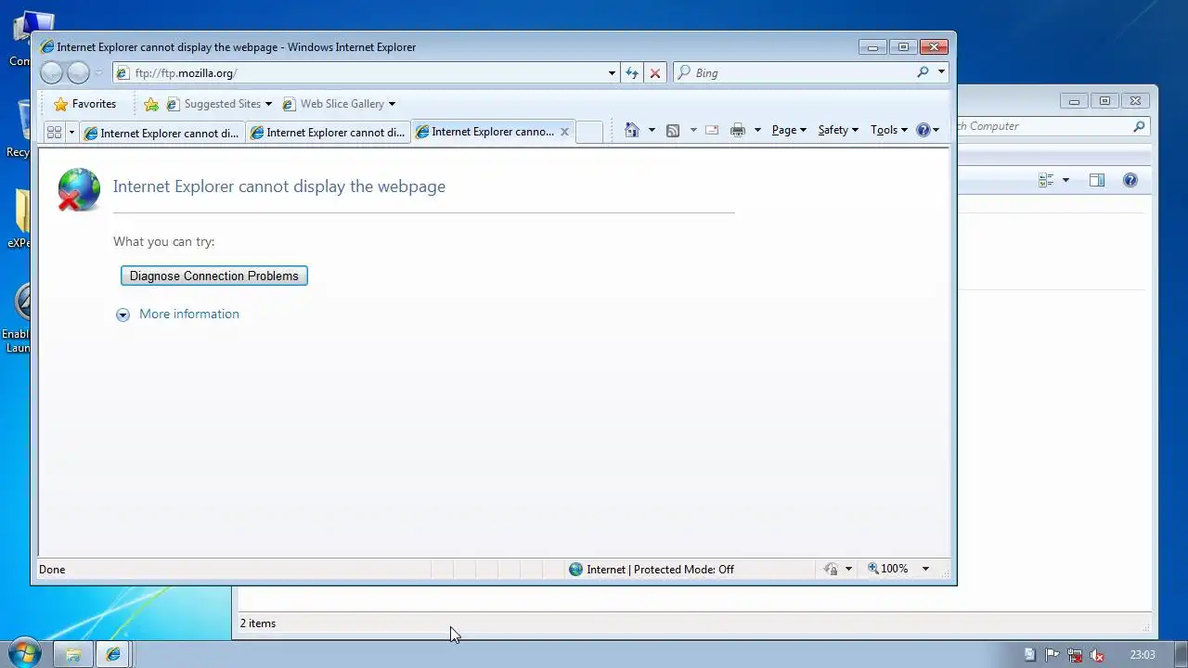The image size is (1188, 668).
Task: Click the Bing search magnifier icon
Action: point(923,72)
